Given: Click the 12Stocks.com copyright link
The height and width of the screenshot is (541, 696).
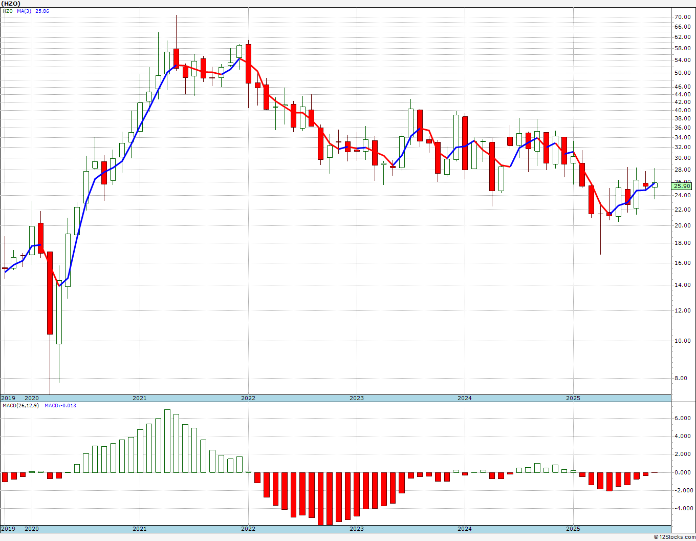Looking at the screenshot, I should coord(675,537).
